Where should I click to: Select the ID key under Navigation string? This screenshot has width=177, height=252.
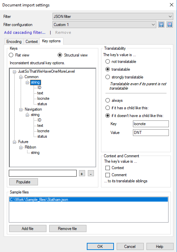pyautogui.click(x=39, y=120)
